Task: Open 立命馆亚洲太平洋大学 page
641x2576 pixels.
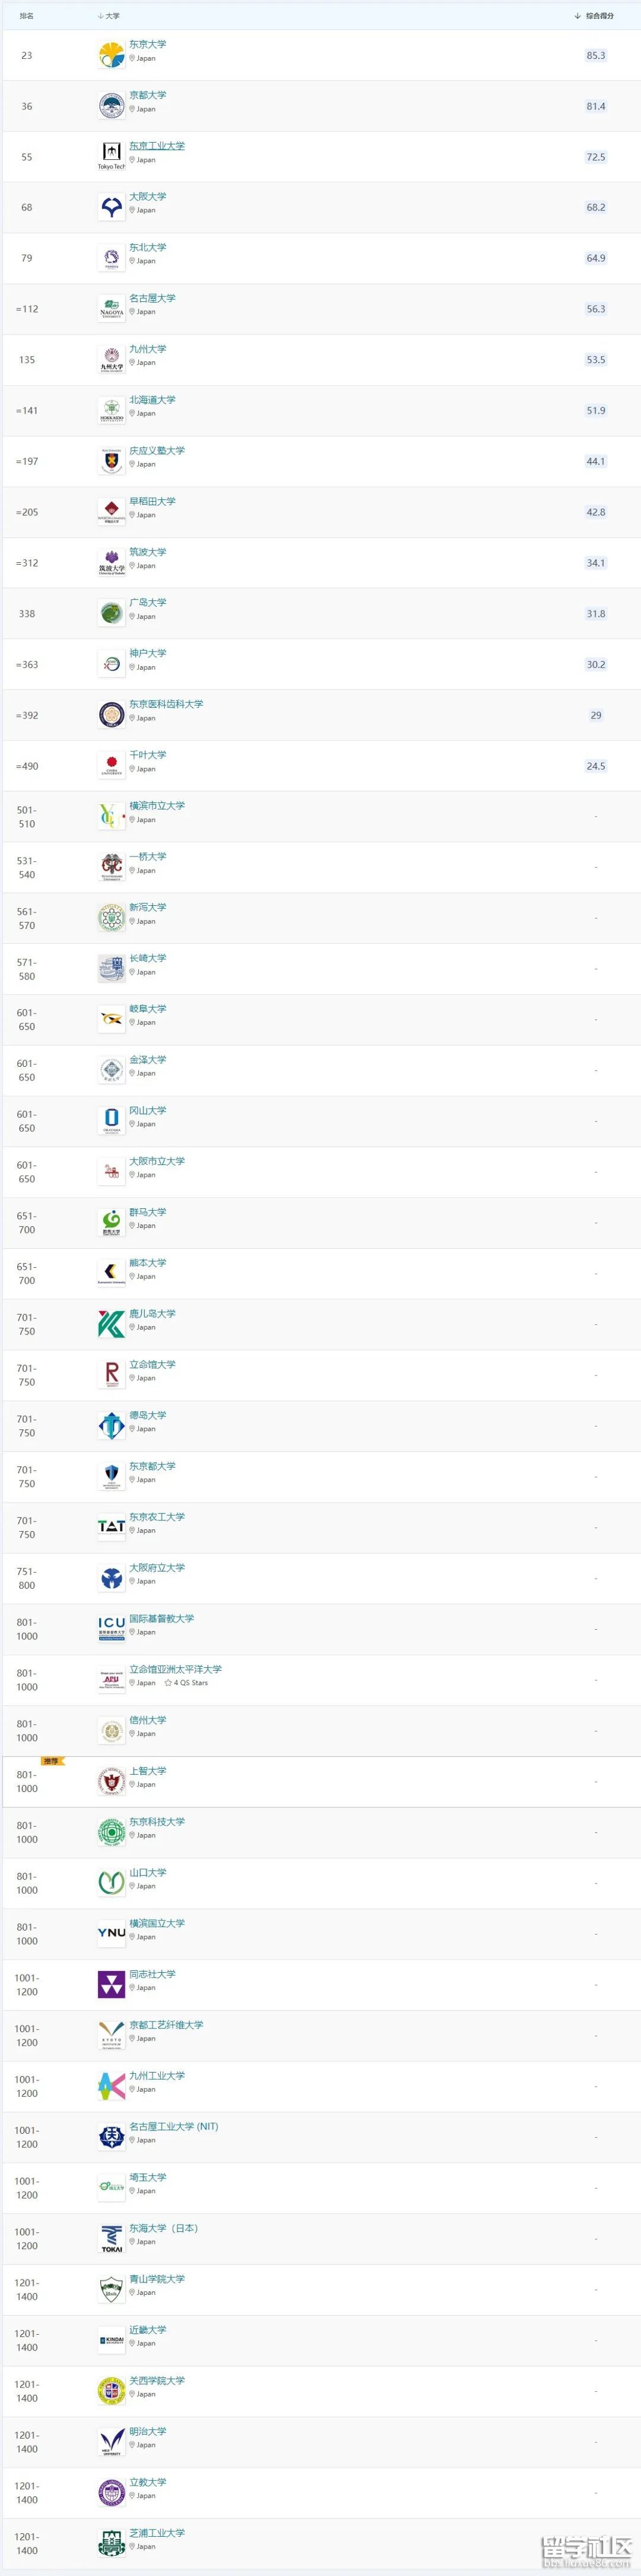Action: 174,1669
